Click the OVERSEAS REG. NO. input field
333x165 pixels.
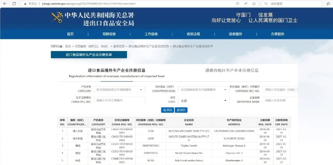point(280,90)
